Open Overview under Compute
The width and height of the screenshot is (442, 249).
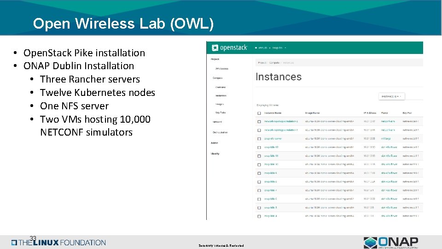pyautogui.click(x=221, y=87)
